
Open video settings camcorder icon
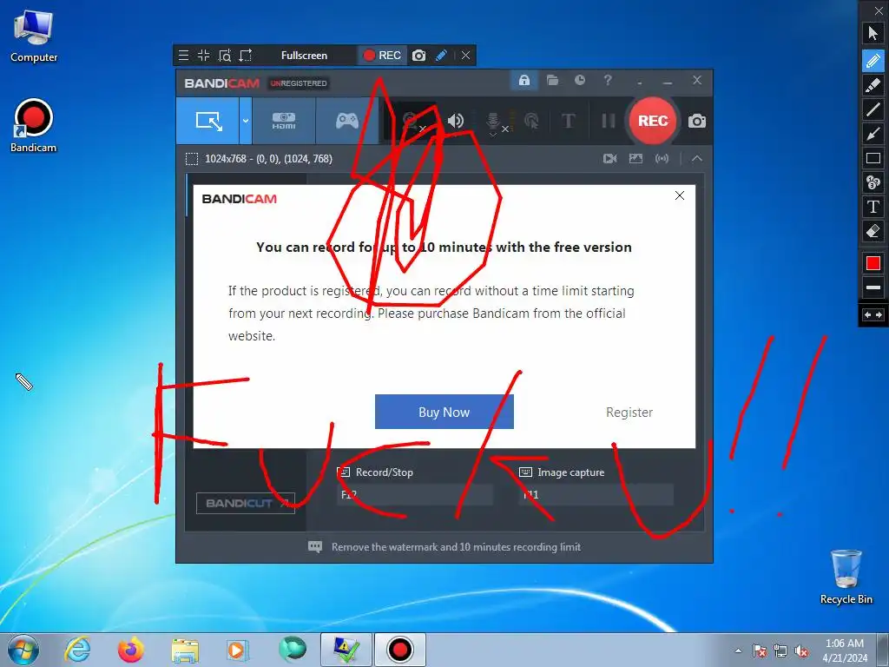610,159
